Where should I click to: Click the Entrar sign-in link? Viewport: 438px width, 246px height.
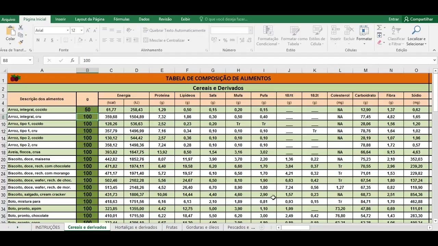pyautogui.click(x=394, y=19)
